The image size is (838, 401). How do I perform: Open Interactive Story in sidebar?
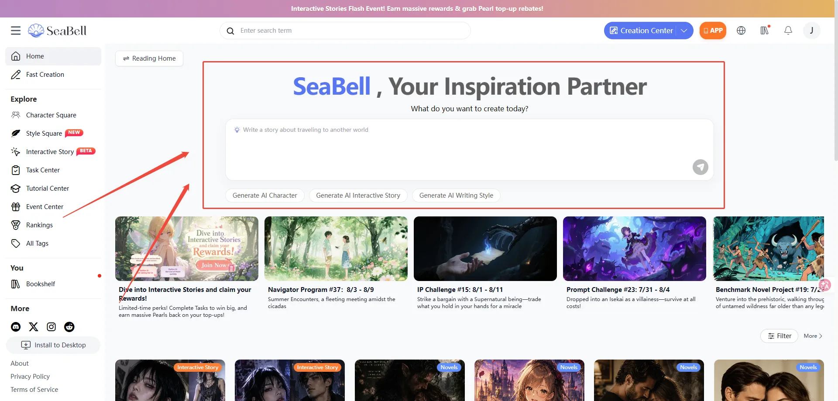coord(53,152)
